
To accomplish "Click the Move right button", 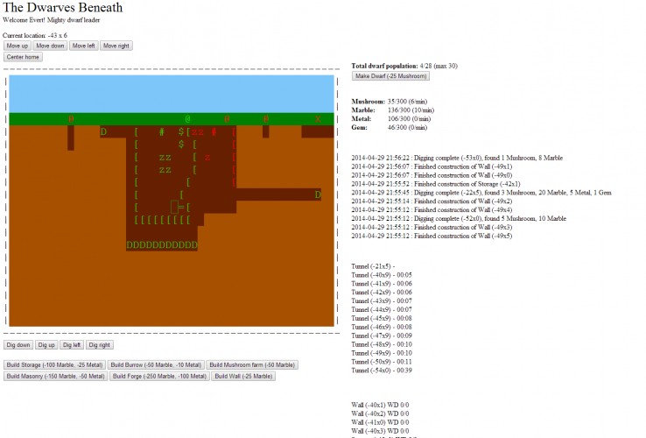I will (116, 46).
